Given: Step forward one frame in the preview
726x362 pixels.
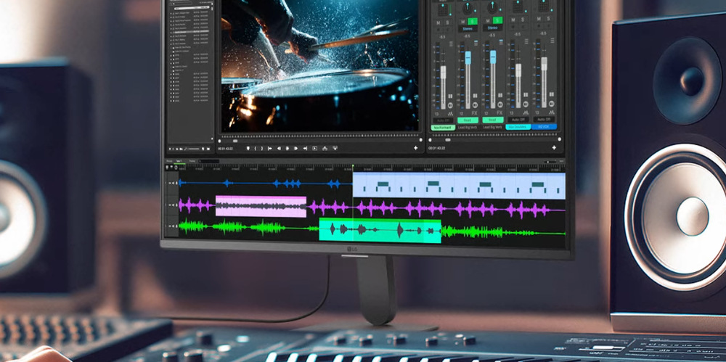Looking at the screenshot, I should coord(296,148).
